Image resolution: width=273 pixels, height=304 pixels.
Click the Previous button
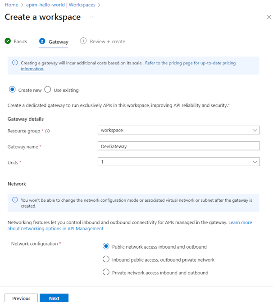pos(21,298)
